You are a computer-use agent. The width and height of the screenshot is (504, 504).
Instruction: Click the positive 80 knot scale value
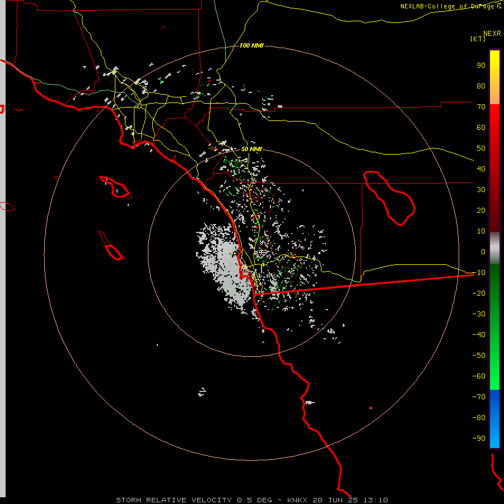pyautogui.click(x=481, y=86)
